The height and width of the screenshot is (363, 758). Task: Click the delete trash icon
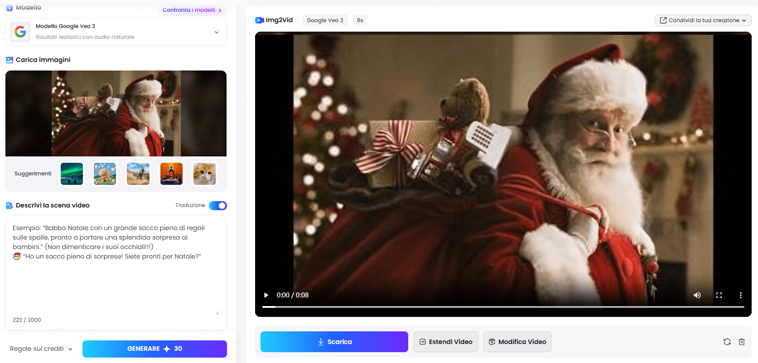742,342
